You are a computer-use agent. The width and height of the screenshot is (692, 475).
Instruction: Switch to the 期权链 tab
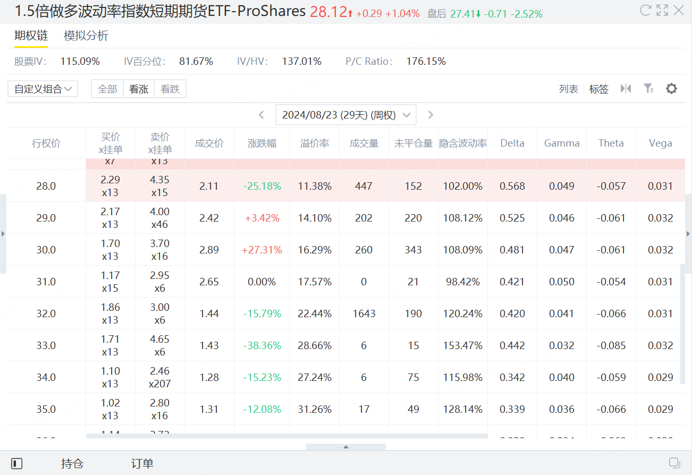pos(31,36)
